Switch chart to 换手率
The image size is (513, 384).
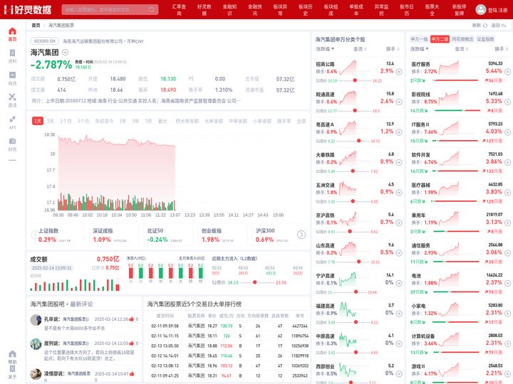pos(284,121)
